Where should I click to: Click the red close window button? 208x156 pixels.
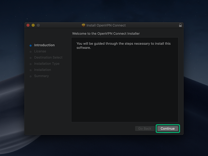click(28, 25)
